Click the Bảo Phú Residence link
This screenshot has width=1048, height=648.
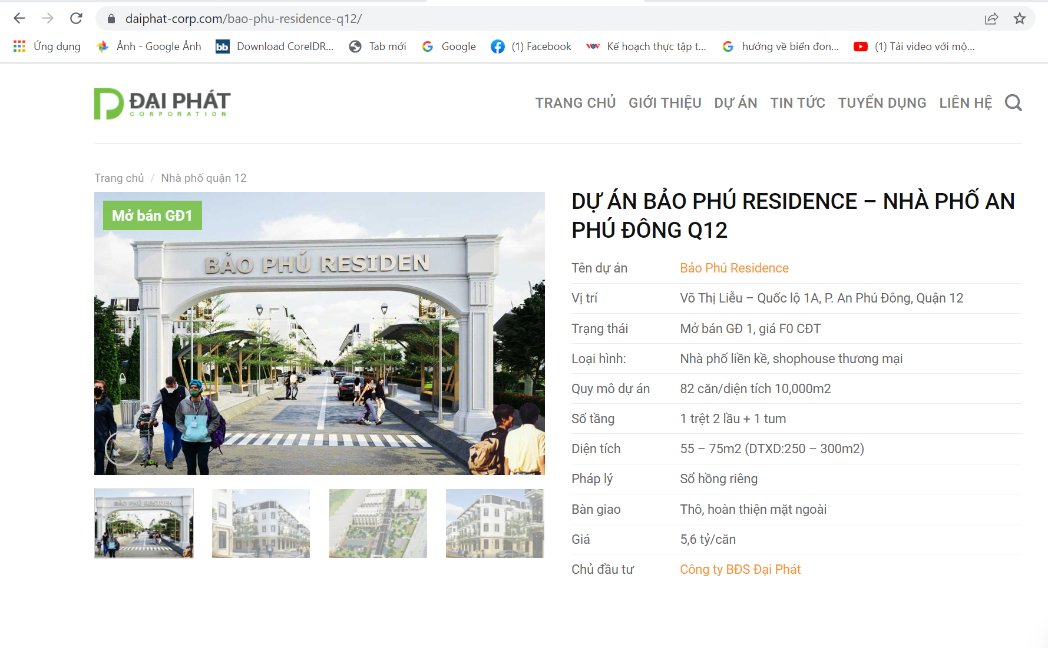click(x=734, y=268)
